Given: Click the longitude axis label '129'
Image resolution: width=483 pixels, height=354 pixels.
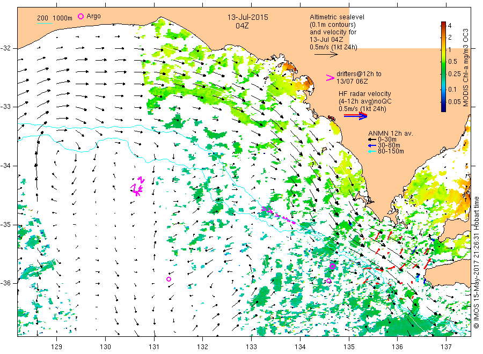Looking at the screenshot, I should (57, 347).
